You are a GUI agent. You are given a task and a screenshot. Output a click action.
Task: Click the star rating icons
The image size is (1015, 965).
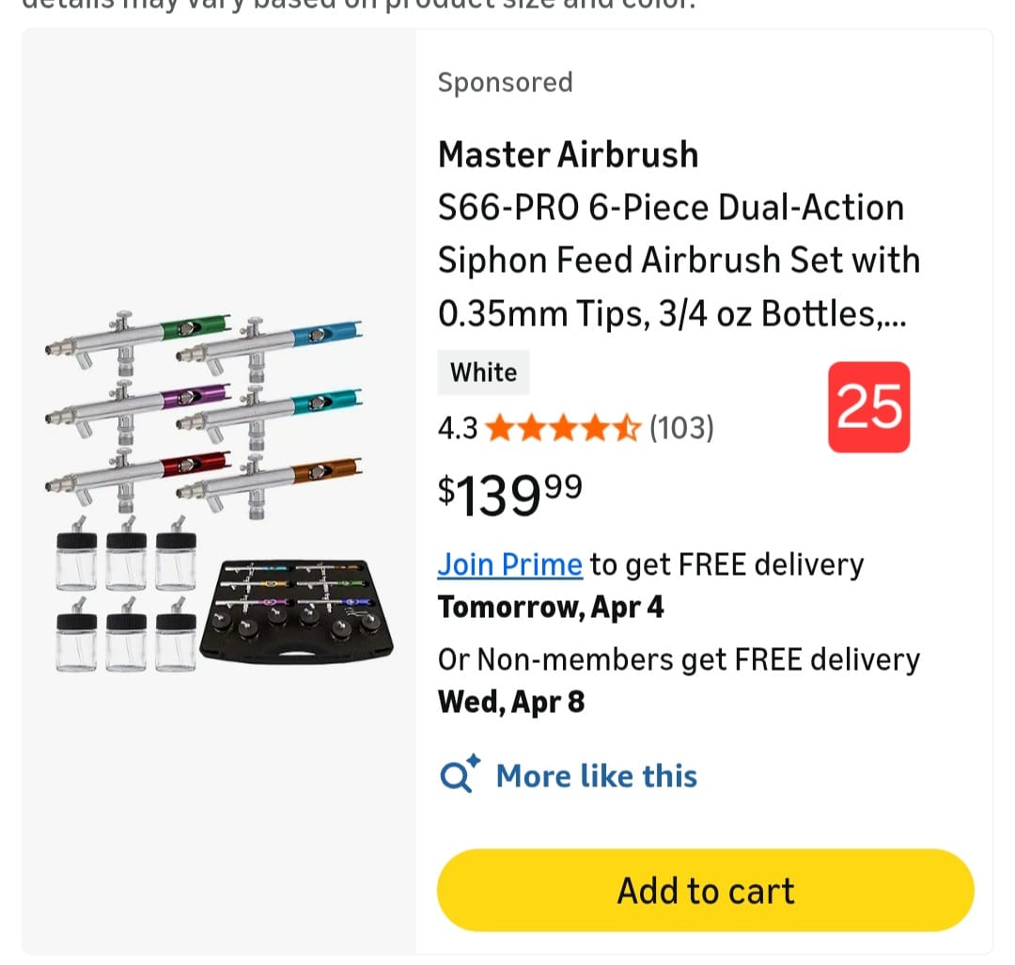563,429
